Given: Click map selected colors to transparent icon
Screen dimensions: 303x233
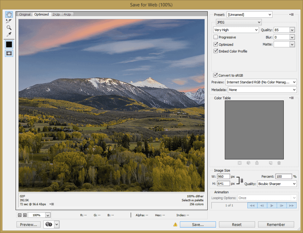Looking at the screenshot, I should point(240,163).
